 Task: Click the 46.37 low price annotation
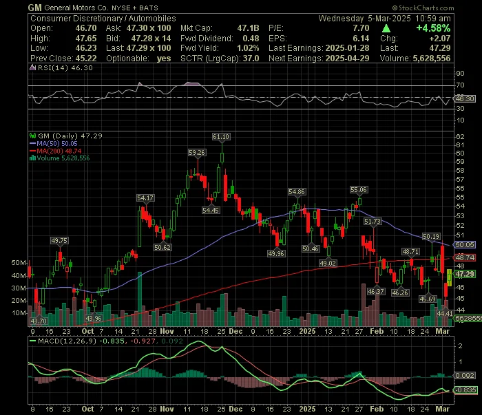376,291
